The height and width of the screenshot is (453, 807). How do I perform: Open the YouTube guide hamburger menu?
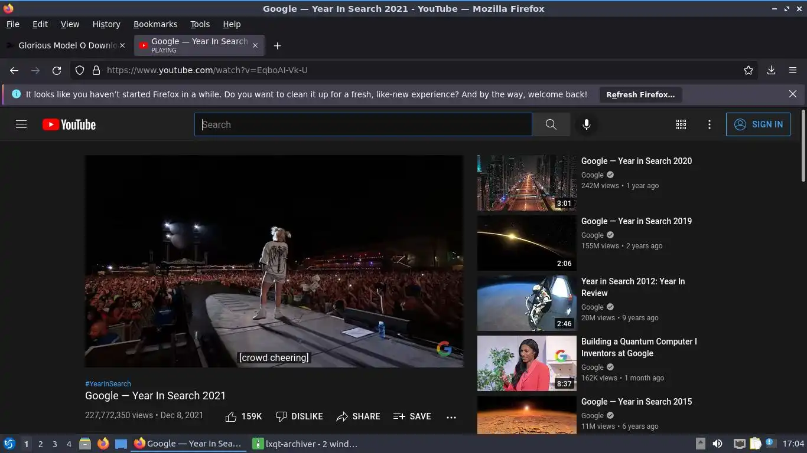click(x=21, y=124)
